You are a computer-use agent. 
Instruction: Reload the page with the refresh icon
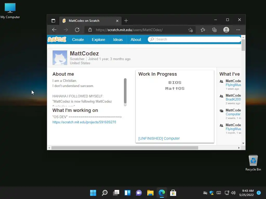pyautogui.click(x=77, y=30)
